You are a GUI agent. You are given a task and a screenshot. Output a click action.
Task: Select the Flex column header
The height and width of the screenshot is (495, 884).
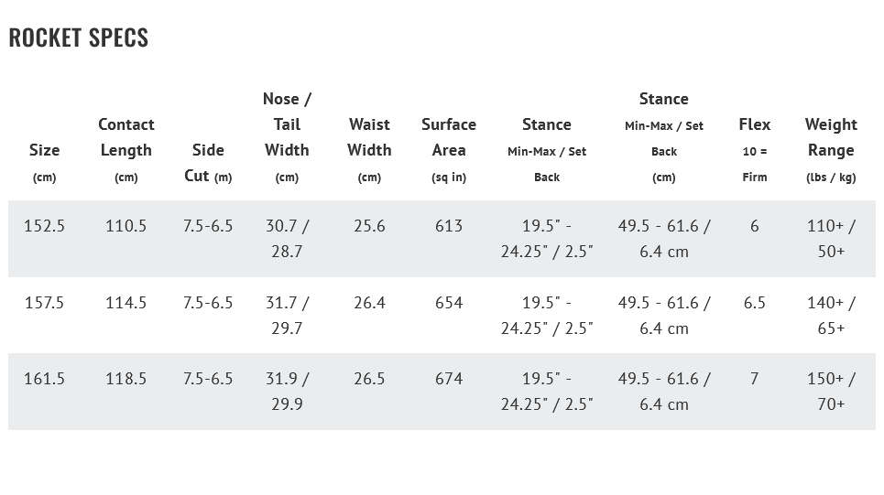click(x=755, y=149)
